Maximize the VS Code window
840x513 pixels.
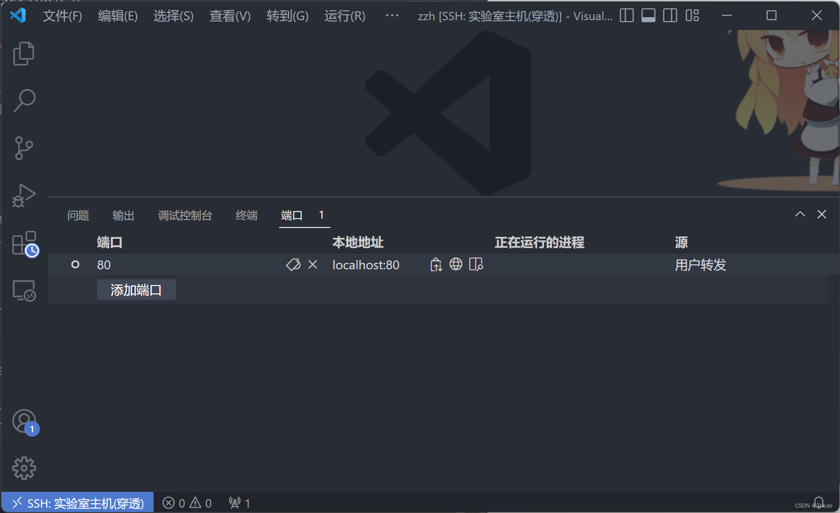(x=772, y=16)
